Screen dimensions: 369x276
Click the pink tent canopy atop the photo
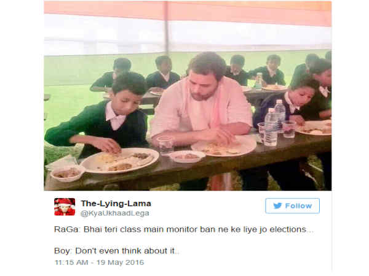(188, 12)
